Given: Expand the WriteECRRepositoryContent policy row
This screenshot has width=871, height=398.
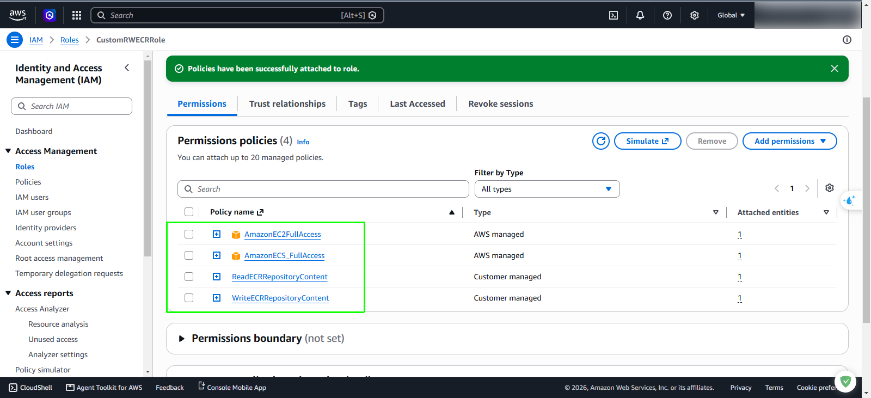Looking at the screenshot, I should [x=217, y=298].
